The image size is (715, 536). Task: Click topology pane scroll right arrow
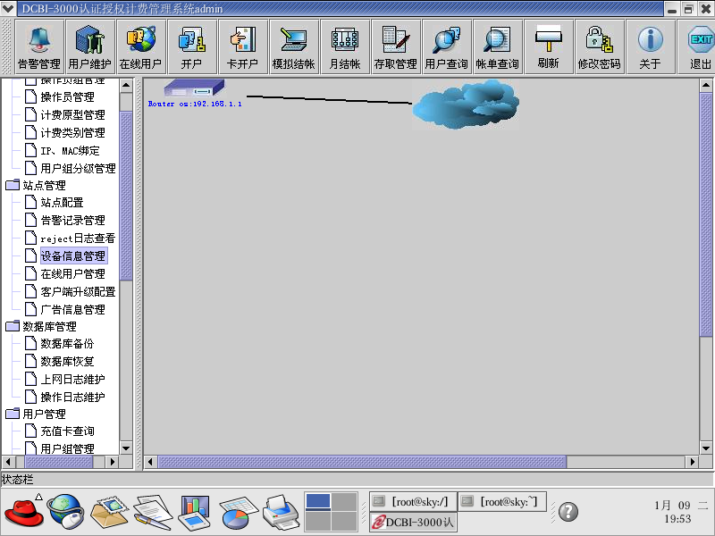pos(692,462)
